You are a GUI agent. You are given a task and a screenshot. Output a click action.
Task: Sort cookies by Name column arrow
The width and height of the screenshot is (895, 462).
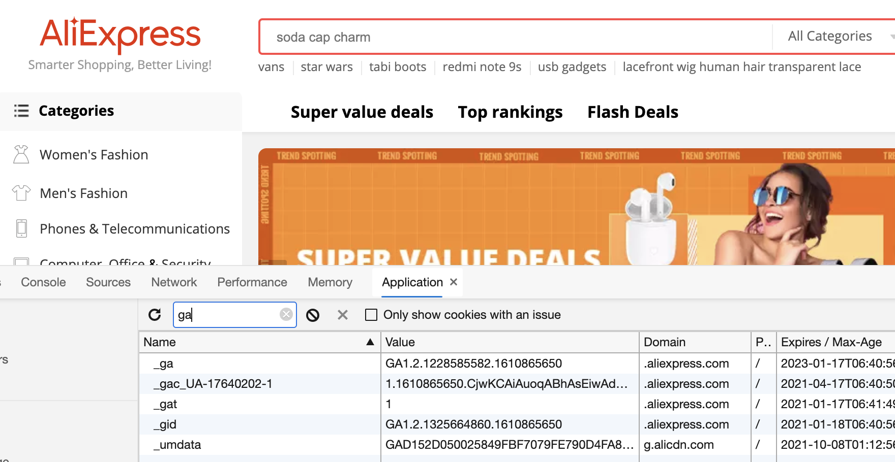click(370, 342)
